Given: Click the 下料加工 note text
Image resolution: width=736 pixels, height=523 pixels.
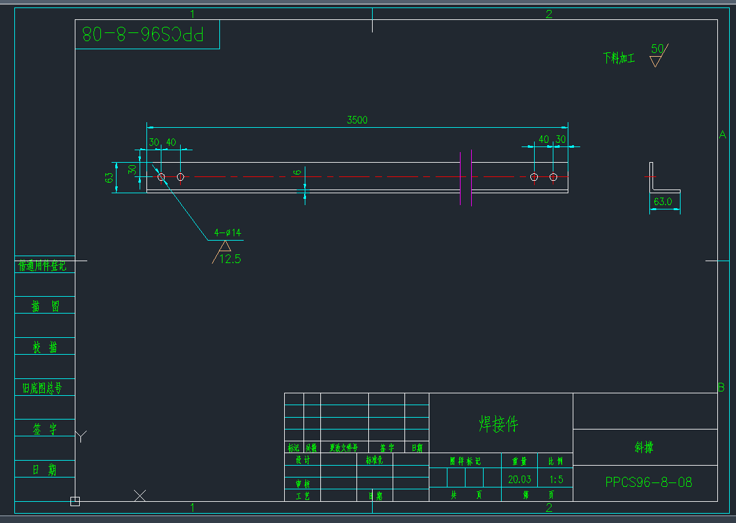Looking at the screenshot, I should [x=619, y=58].
